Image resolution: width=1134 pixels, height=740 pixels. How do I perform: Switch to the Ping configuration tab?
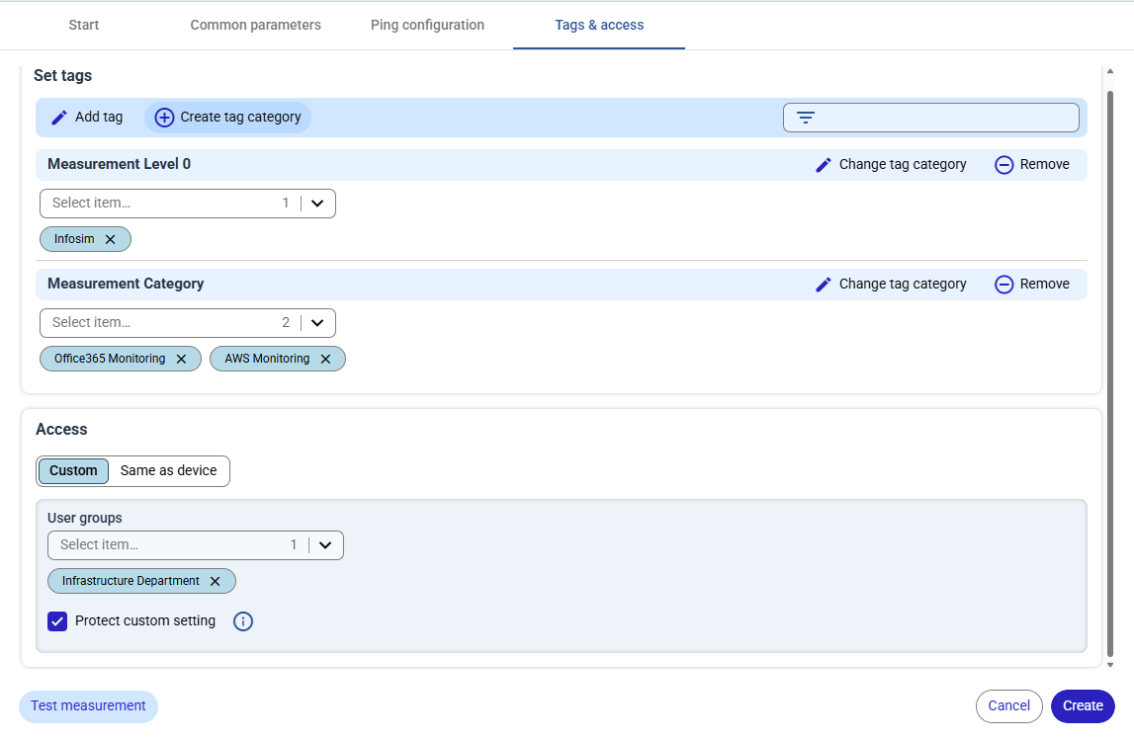[427, 25]
